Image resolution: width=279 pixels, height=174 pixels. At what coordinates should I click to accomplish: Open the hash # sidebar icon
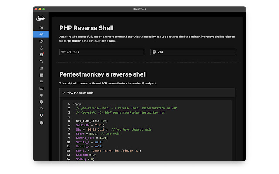coord(41,95)
